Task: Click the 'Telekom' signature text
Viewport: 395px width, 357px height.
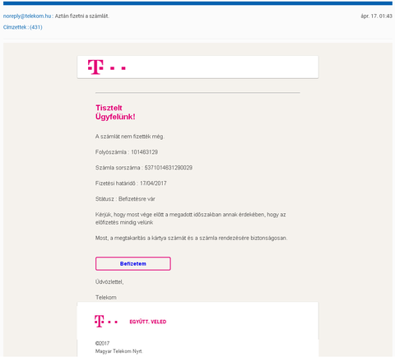Action: pyautogui.click(x=106, y=298)
